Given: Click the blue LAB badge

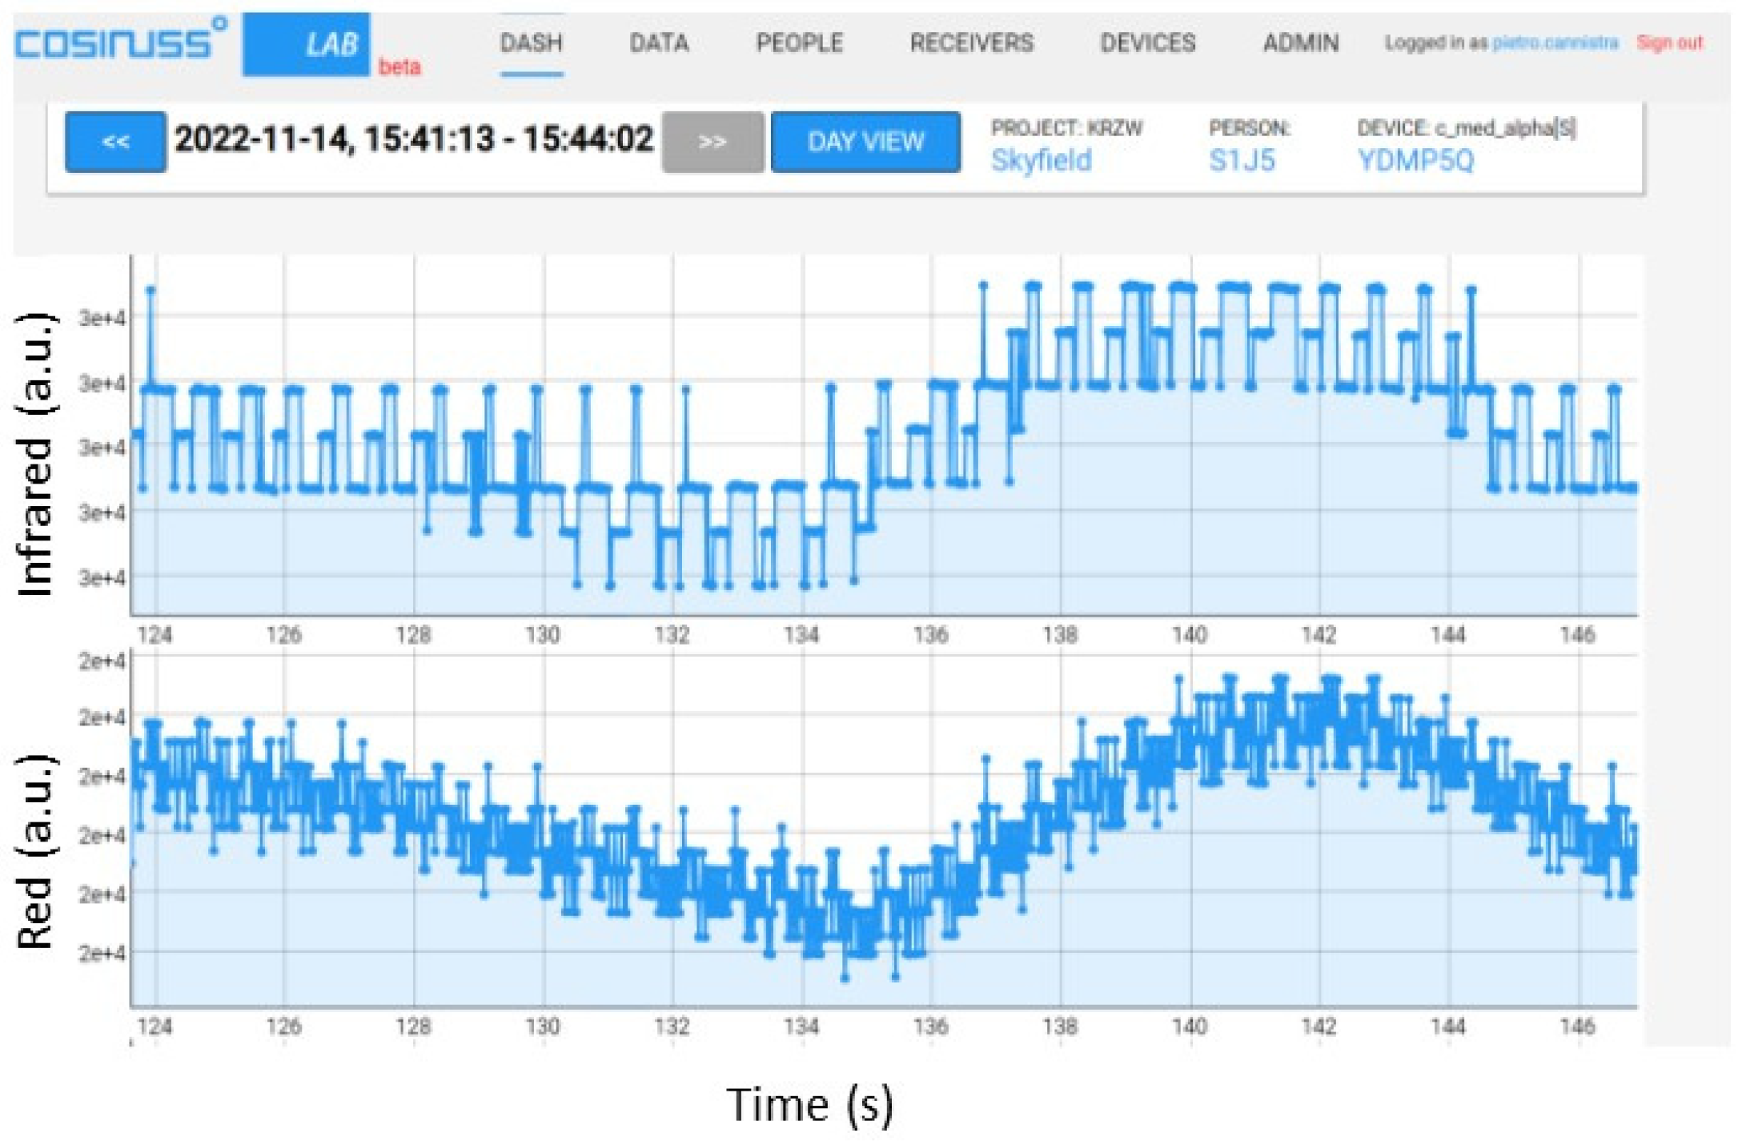Looking at the screenshot, I should [306, 44].
